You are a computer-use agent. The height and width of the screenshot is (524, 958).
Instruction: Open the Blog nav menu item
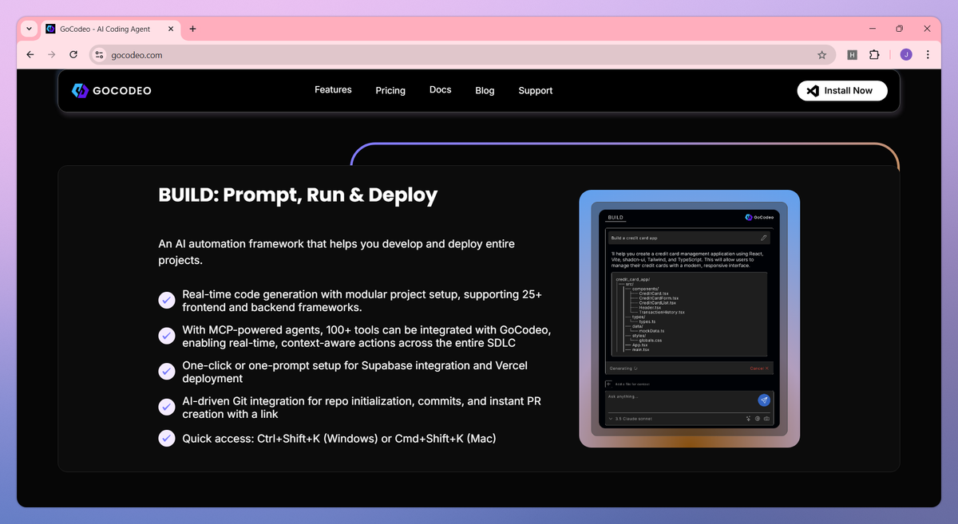(x=485, y=91)
